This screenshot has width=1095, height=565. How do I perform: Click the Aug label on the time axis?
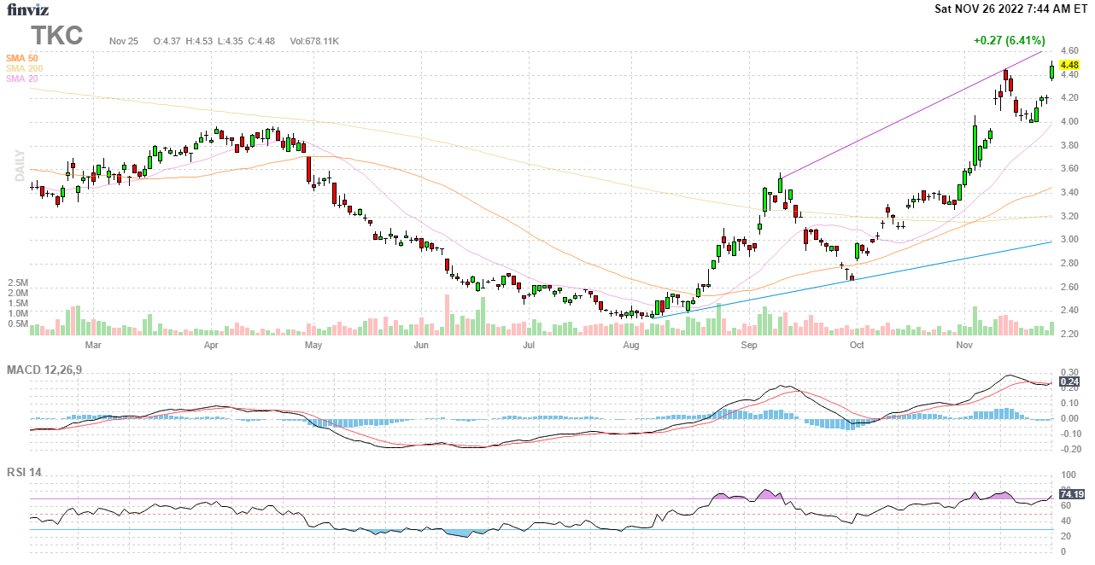tap(631, 346)
